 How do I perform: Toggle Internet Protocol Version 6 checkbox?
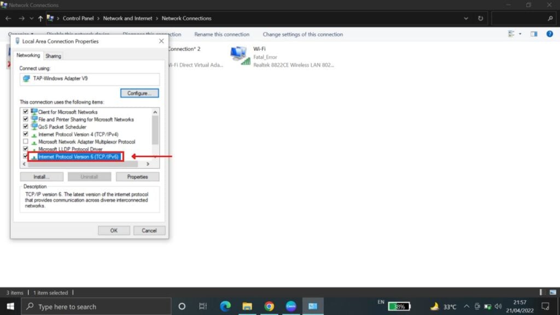click(x=25, y=156)
